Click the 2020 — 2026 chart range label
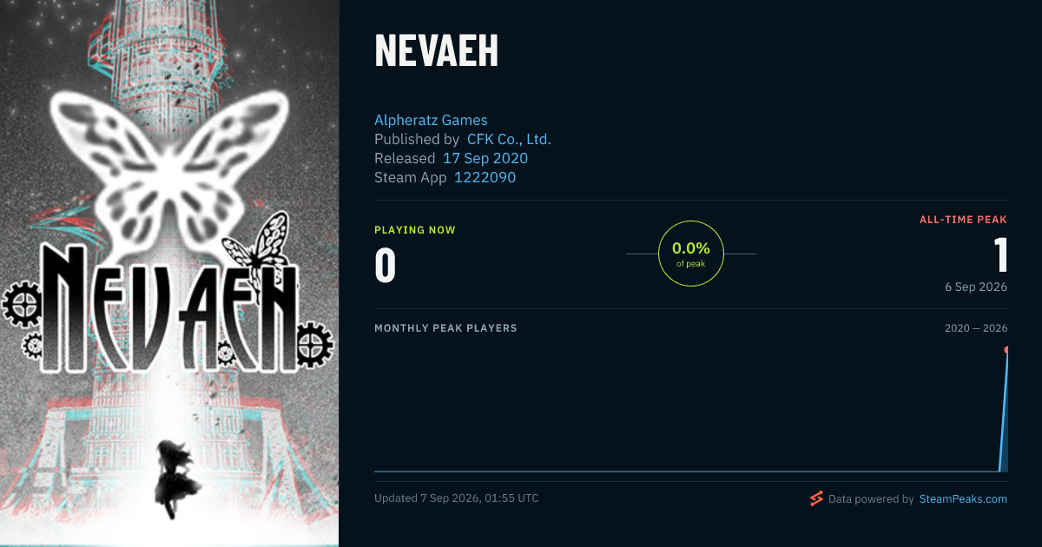1042x547 pixels. pyautogui.click(x=976, y=328)
